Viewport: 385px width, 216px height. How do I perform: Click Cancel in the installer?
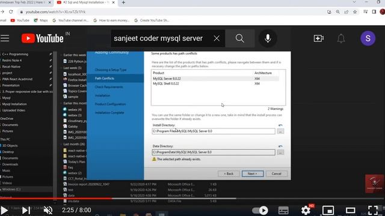(277, 173)
